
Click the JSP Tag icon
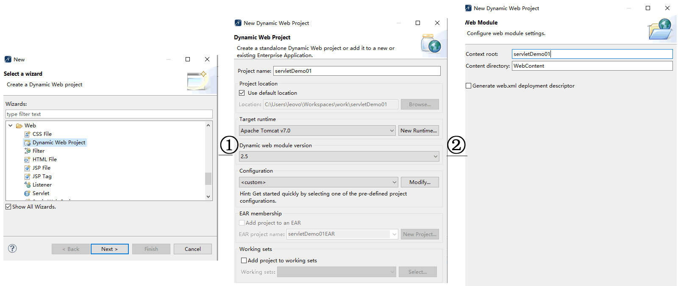point(28,176)
